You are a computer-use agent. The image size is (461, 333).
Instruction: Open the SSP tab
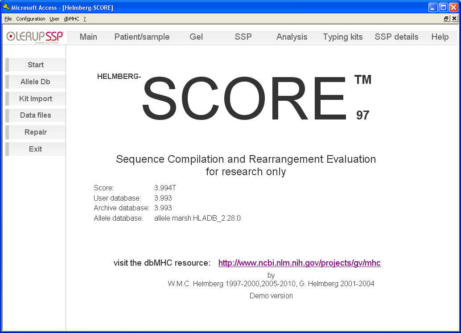243,37
